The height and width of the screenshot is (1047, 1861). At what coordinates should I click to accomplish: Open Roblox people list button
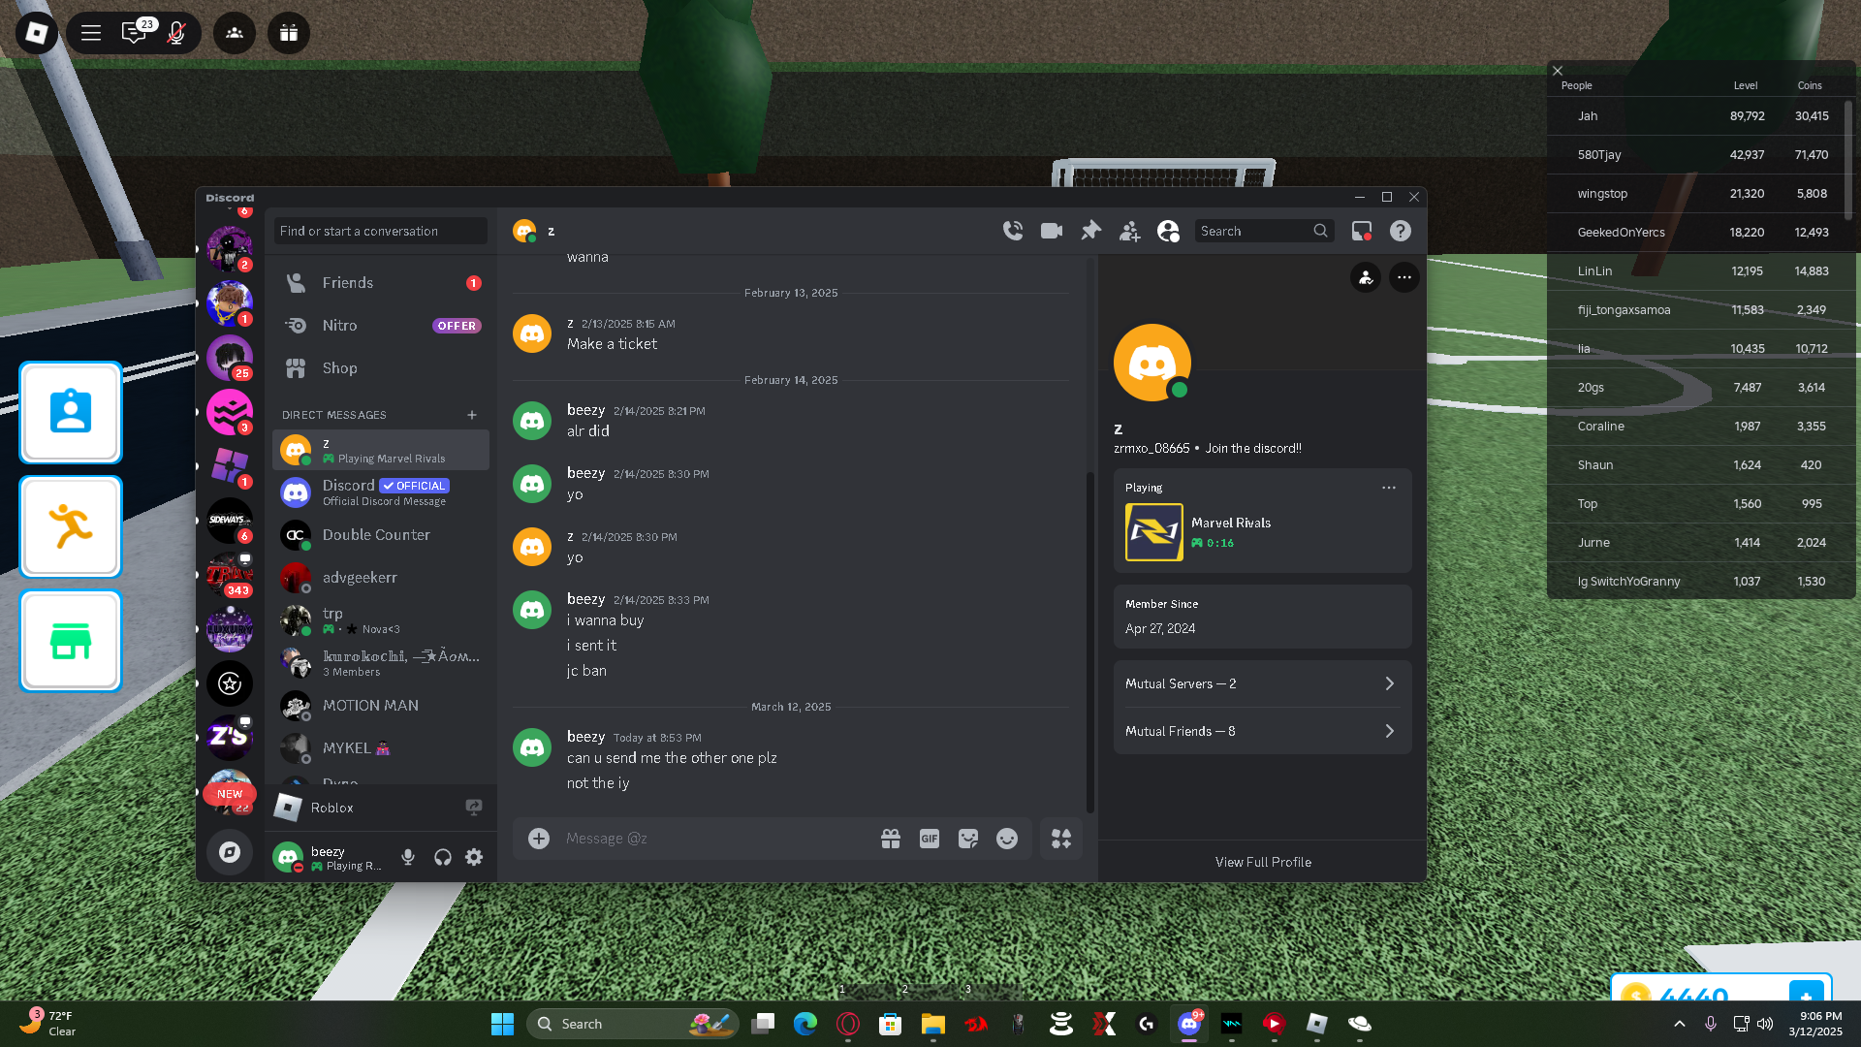coord(235,33)
